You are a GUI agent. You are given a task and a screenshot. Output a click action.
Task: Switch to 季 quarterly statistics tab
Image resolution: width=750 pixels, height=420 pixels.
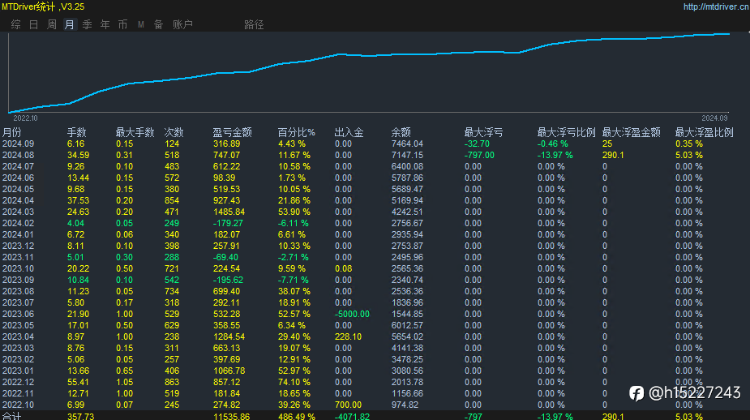pyautogui.click(x=88, y=24)
